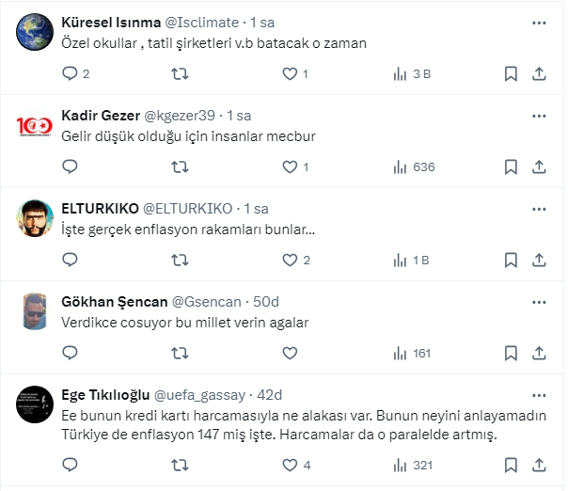The image size is (568, 491).
Task: Bookmark Gökhan Şencan's tweet
Action: click(x=510, y=354)
